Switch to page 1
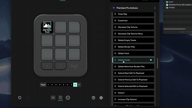This screenshot has height=108, width=192. pyautogui.click(x=48, y=85)
